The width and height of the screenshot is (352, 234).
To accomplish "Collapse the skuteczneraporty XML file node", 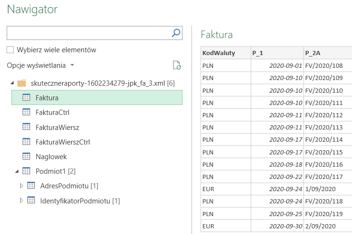I will click(x=12, y=83).
